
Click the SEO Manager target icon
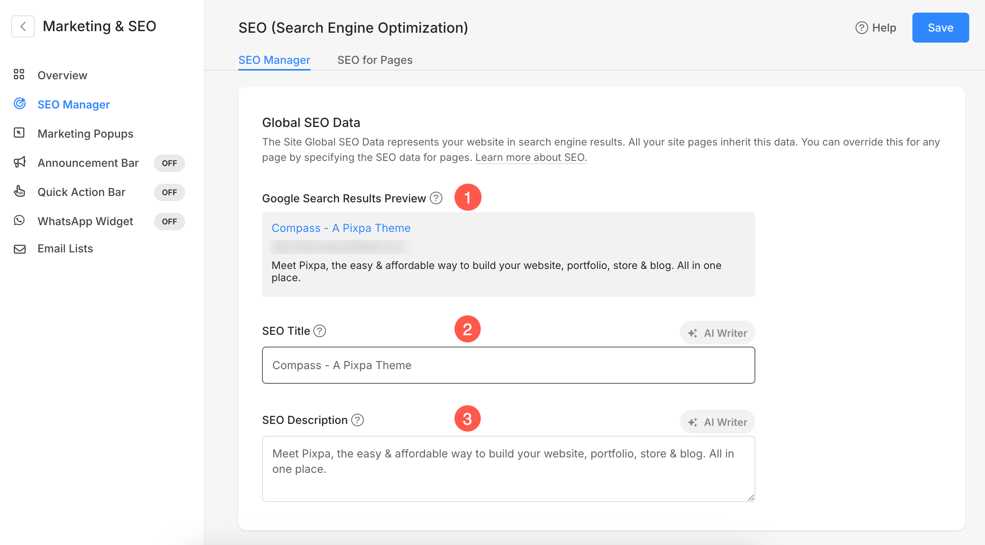[20, 104]
